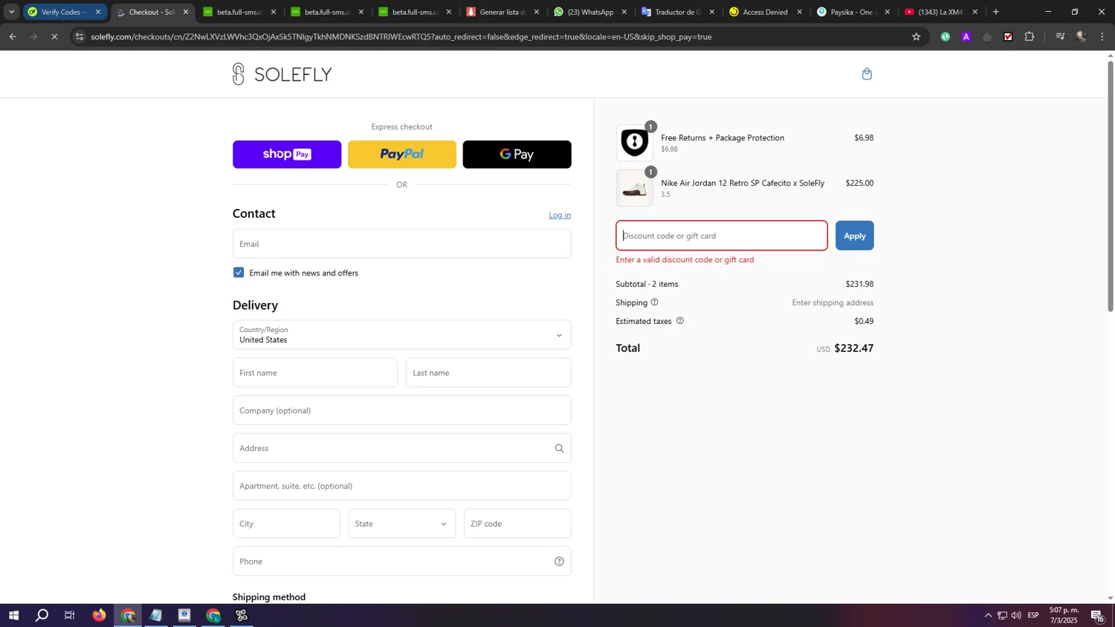Switch to the Generar lista tab
Screen dimensions: 1115x627
[x=502, y=12]
